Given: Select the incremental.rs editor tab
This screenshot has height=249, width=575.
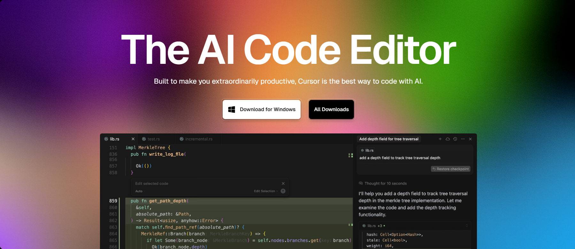Looking at the screenshot, I should 198,139.
